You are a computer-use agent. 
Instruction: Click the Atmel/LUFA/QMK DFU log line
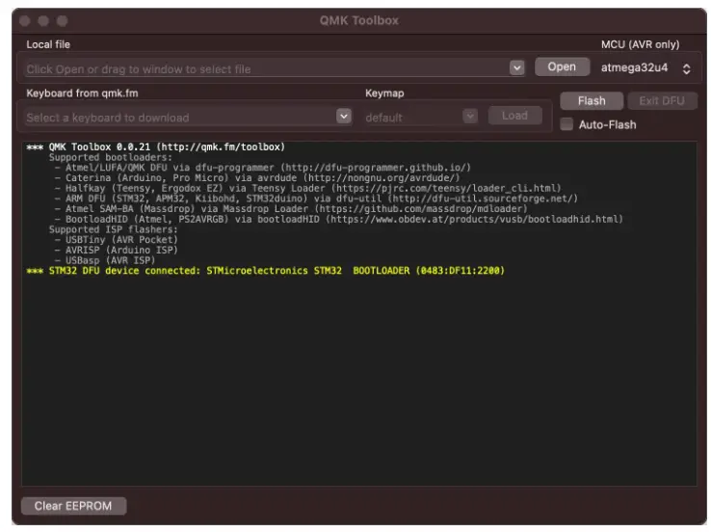(x=263, y=168)
